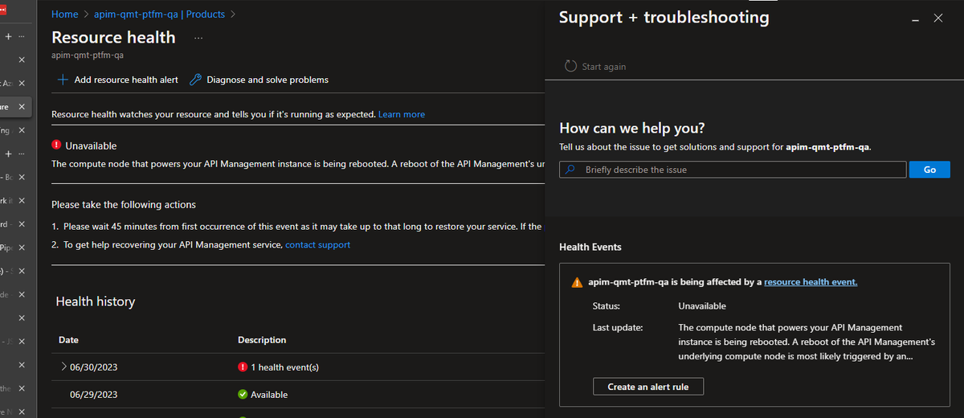Click the red Unavailable status icon
Image resolution: width=964 pixels, height=418 pixels.
56,145
